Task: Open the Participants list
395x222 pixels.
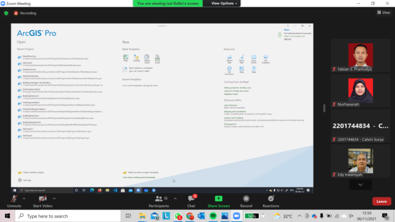Action: pos(159,202)
